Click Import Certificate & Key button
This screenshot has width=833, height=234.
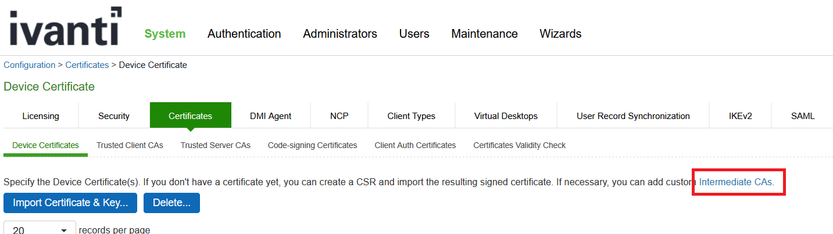(70, 203)
